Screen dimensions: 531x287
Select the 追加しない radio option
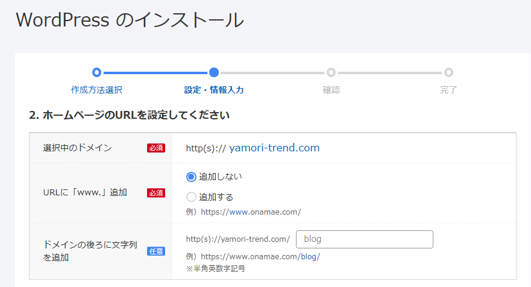pyautogui.click(x=191, y=177)
